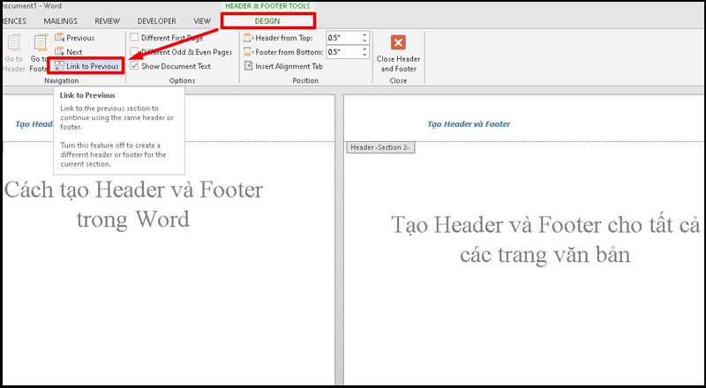Decrease Footer from Bottom spinner

(x=364, y=55)
